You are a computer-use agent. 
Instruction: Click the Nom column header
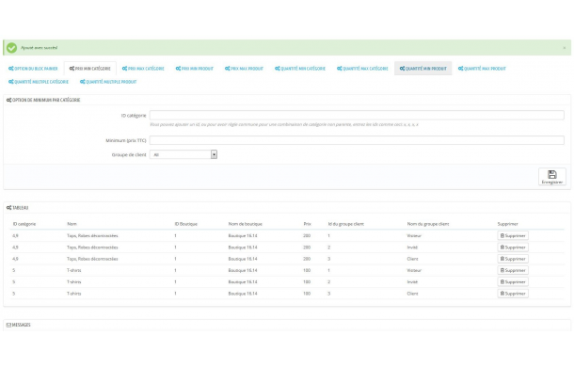[72, 224]
